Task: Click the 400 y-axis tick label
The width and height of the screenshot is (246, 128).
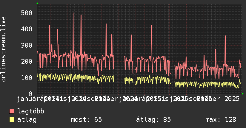Action: 27,29
